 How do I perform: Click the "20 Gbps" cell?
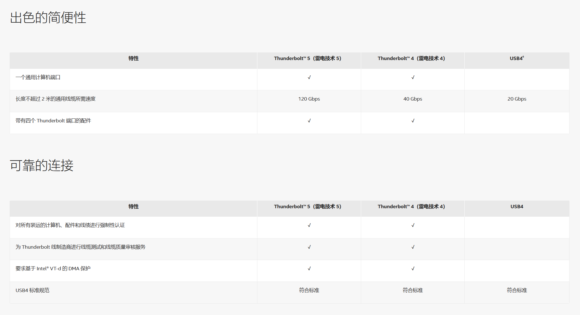pyautogui.click(x=517, y=99)
